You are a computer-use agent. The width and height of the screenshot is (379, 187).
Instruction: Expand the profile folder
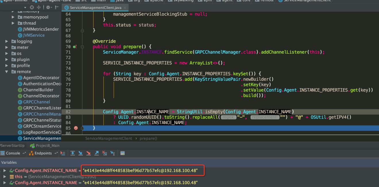coord(7,65)
